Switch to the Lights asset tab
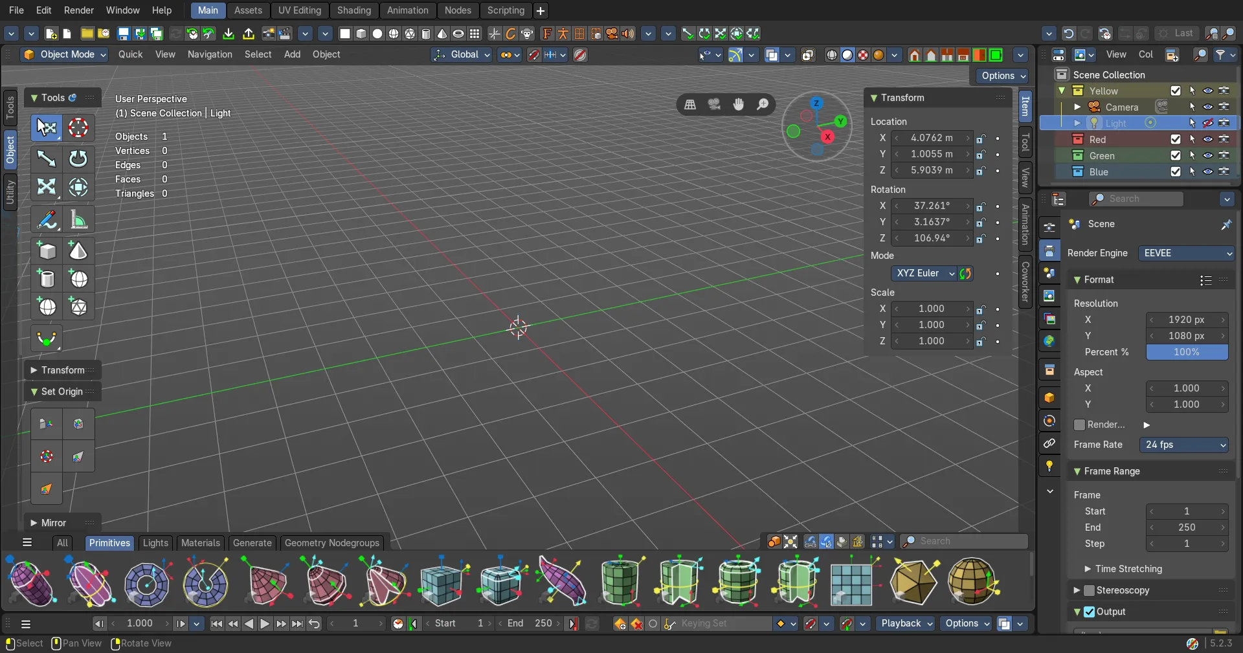The image size is (1243, 653). coord(155,543)
